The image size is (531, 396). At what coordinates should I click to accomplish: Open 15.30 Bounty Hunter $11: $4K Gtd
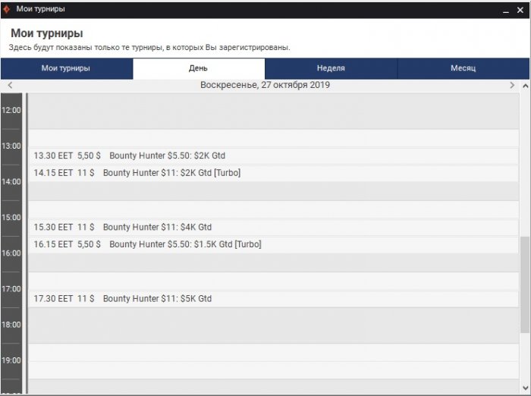tap(274, 228)
